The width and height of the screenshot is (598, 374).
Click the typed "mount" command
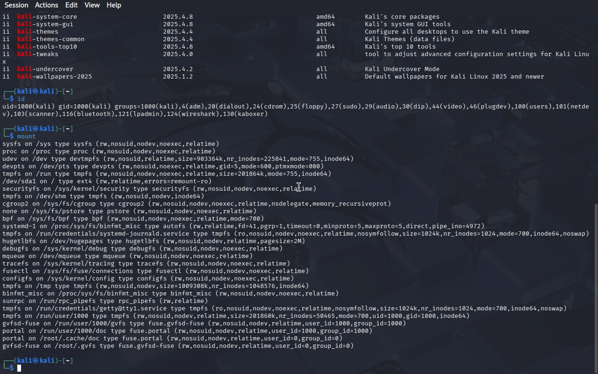[27, 137]
